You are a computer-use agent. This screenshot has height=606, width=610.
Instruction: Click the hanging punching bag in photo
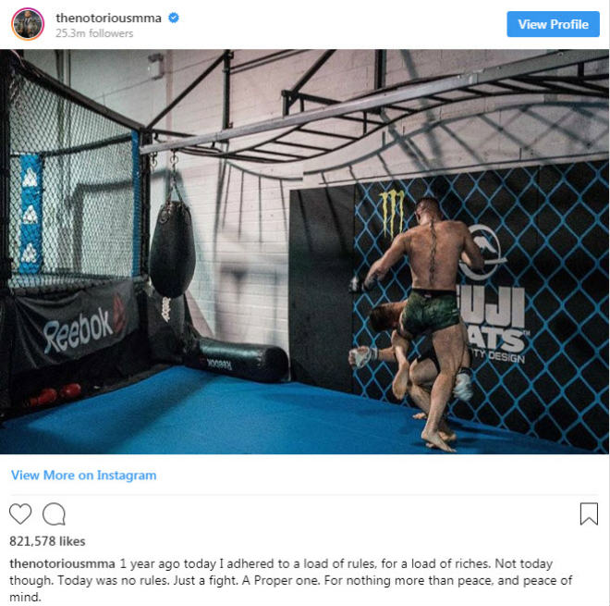point(172,249)
